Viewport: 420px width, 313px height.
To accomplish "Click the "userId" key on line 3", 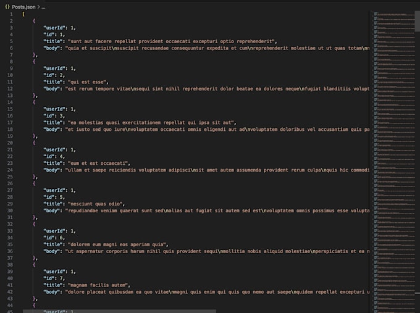I will tap(54, 28).
